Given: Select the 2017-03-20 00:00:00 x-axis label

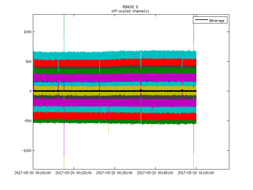Looking at the screenshot, I should pyautogui.click(x=33, y=173).
